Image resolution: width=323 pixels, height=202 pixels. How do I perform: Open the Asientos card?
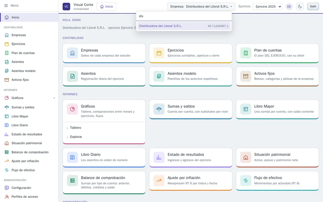(x=104, y=76)
